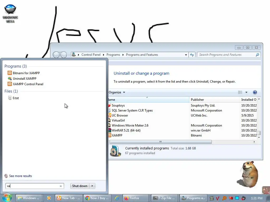Click the search magnifier icon

(257, 55)
